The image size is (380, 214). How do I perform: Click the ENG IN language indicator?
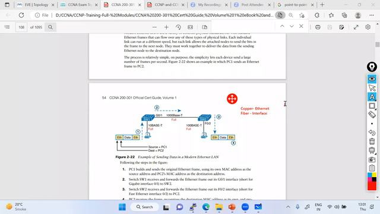318,207
